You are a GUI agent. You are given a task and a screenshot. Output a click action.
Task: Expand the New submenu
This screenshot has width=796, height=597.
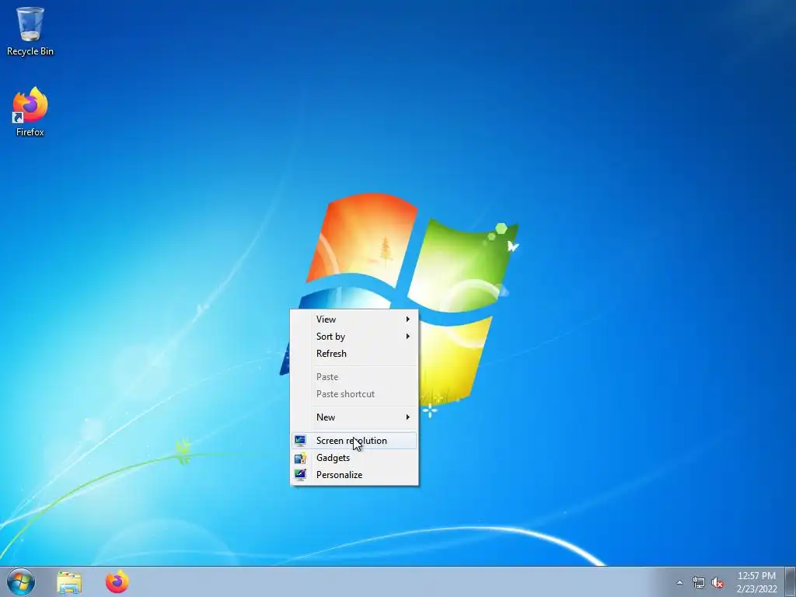tap(354, 417)
